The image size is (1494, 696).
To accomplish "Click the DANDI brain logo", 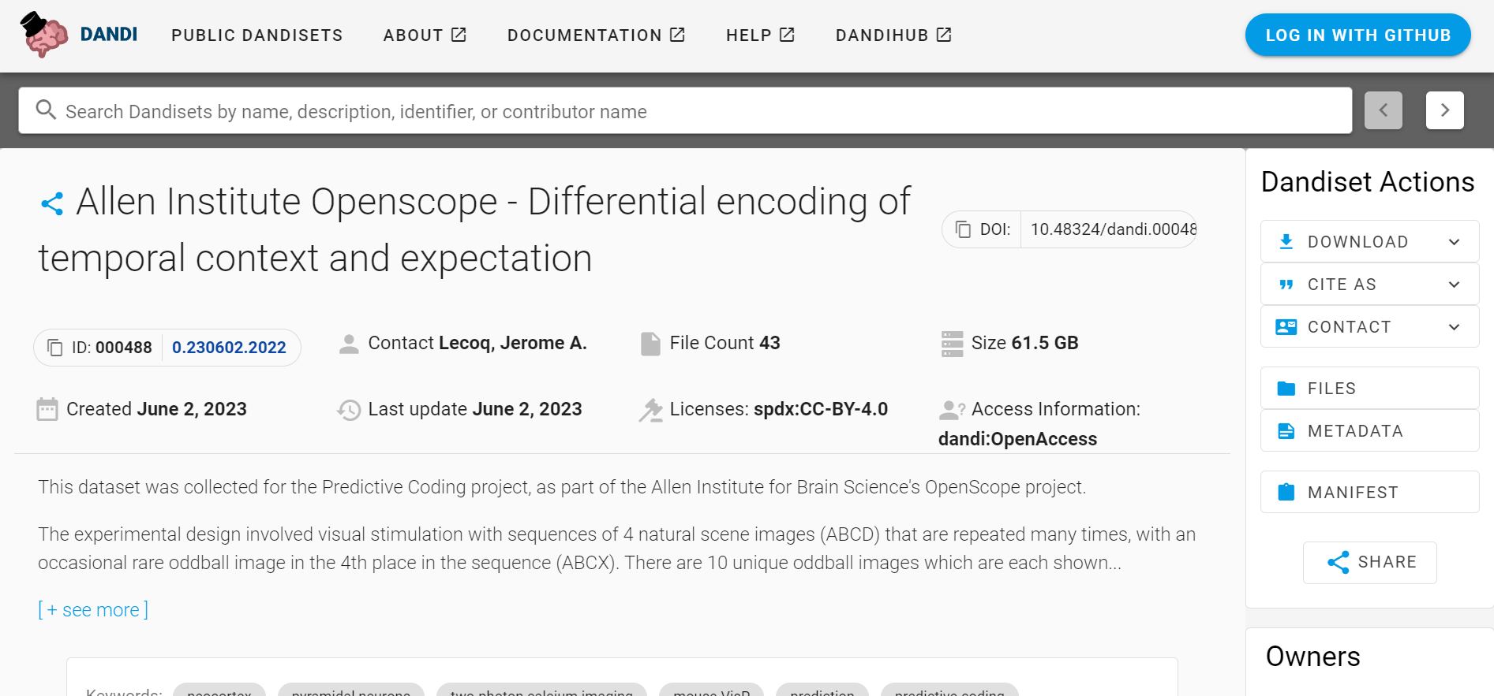I will pyautogui.click(x=44, y=35).
